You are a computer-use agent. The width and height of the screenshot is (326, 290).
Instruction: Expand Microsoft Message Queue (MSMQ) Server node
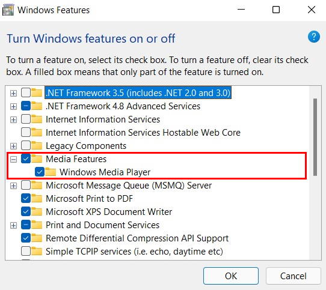coord(13,186)
